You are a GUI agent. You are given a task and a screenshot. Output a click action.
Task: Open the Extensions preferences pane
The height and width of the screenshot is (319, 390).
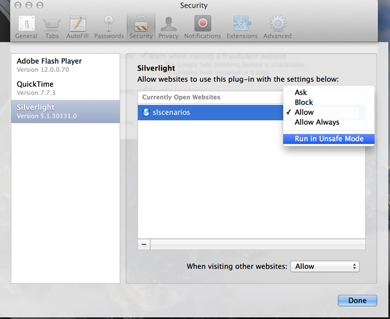[242, 27]
